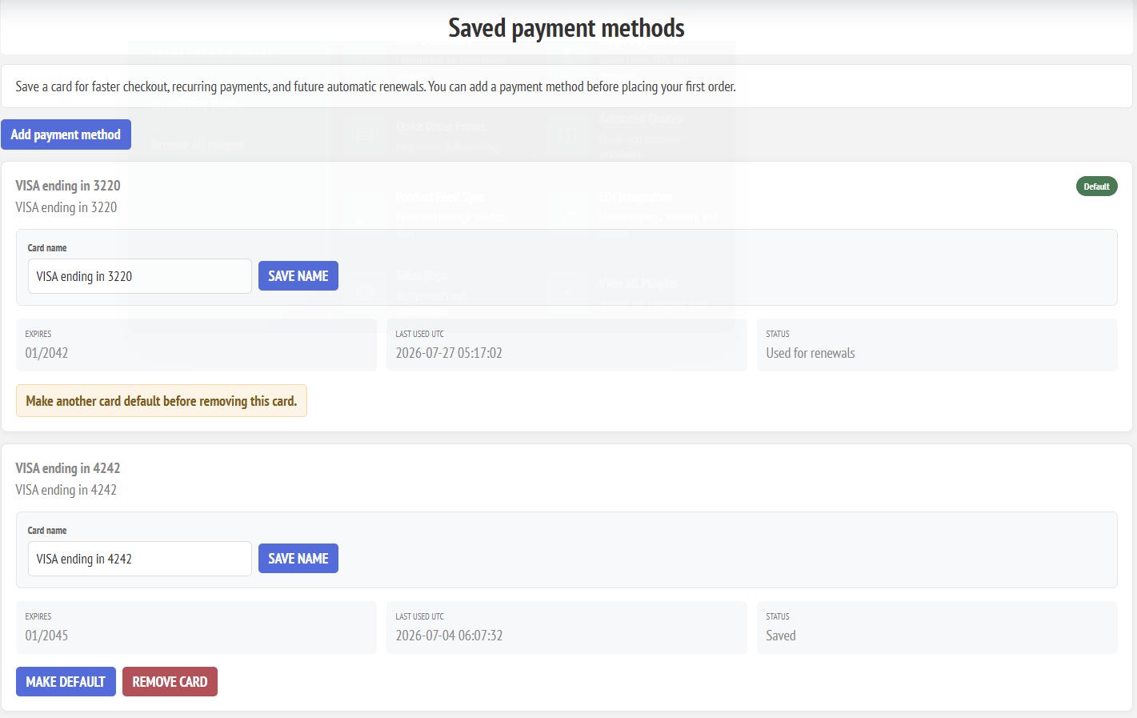Viewport: 1137px width, 718px height.
Task: Click last used 2026-07-27 05:17:02
Action: click(449, 353)
